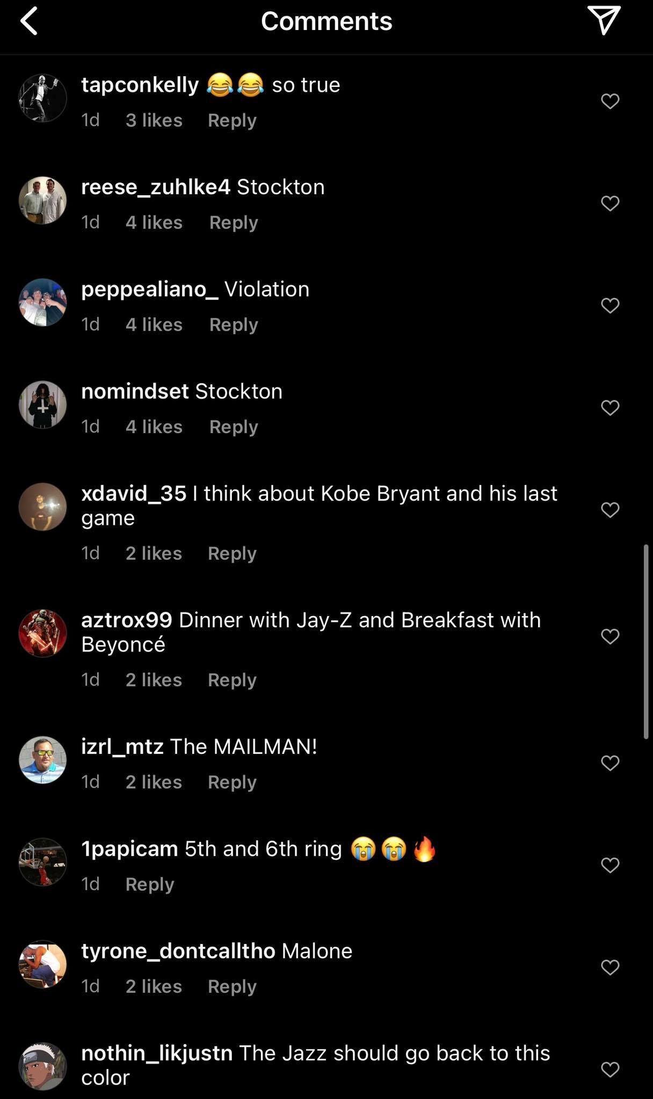
Task: Like xdavid_35's Kobe Bryant comment
Action: (x=610, y=510)
